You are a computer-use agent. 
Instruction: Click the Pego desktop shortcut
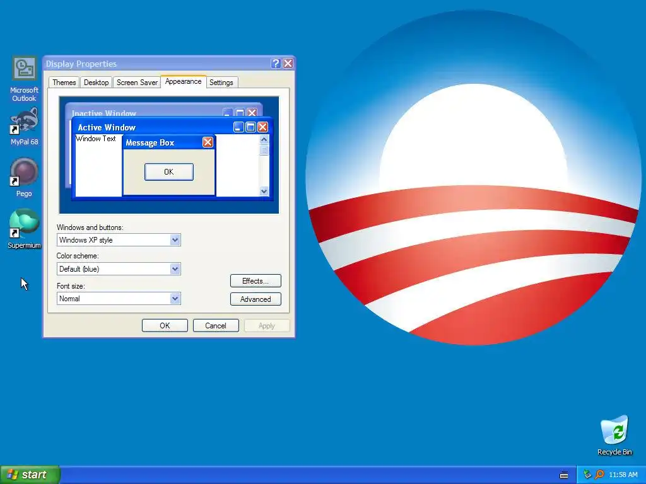[x=25, y=177]
